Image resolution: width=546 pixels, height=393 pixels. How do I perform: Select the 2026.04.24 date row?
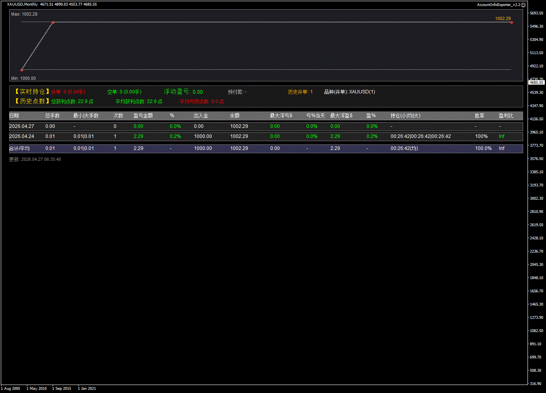[x=21, y=136]
